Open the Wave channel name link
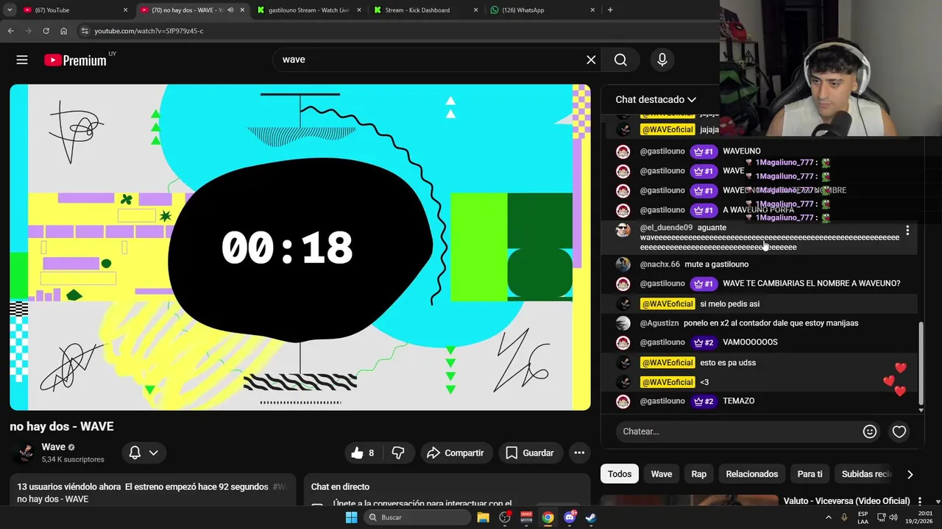 (53, 447)
